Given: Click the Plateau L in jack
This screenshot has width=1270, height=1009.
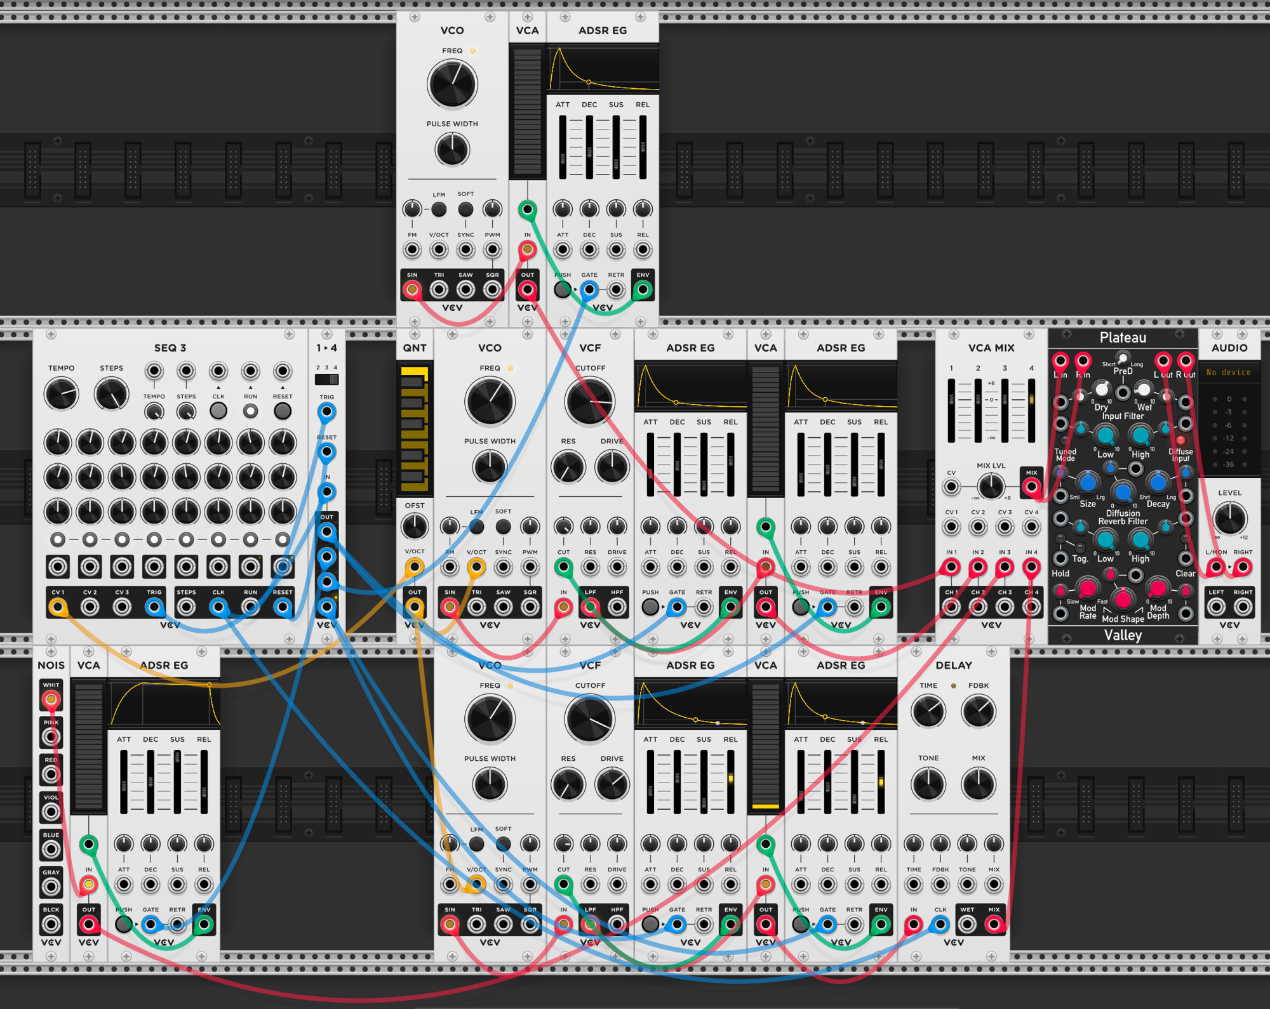Looking at the screenshot, I should click(x=1060, y=362).
